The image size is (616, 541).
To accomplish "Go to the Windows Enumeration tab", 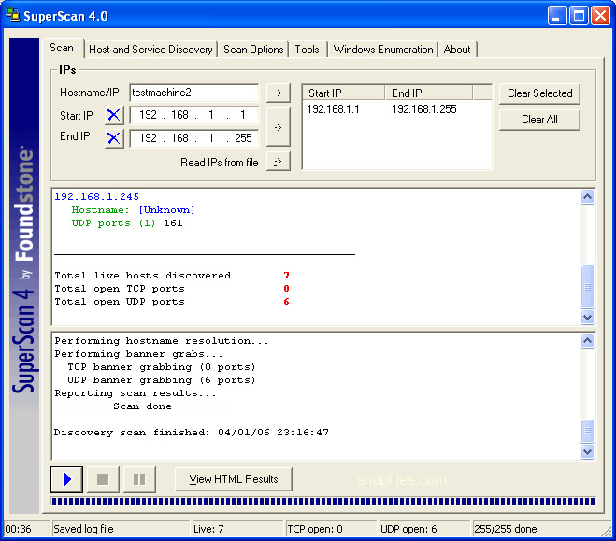I will point(383,50).
